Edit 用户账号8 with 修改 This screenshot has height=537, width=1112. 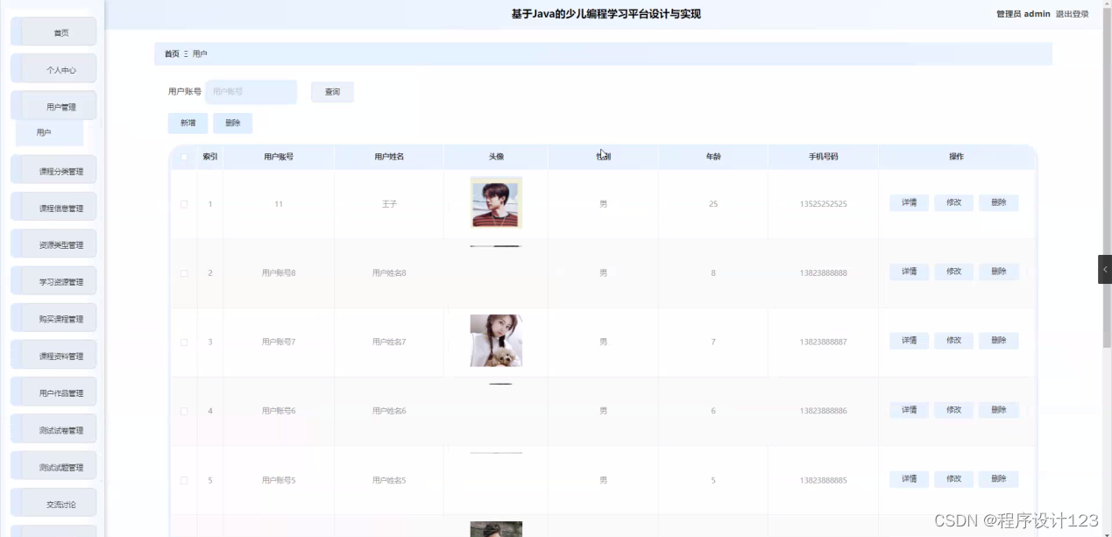[x=953, y=272]
